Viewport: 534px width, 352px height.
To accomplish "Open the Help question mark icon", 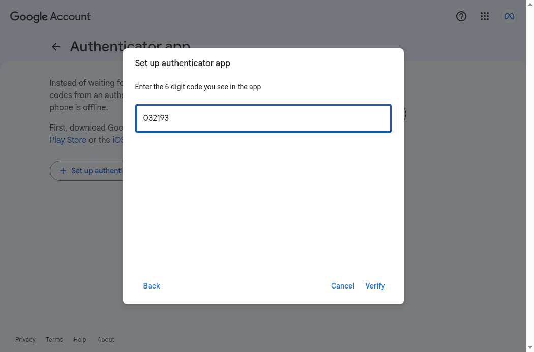I will pos(461,16).
